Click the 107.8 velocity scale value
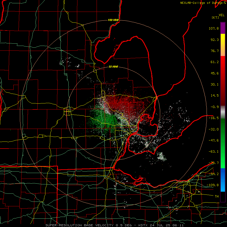 click(x=214, y=28)
